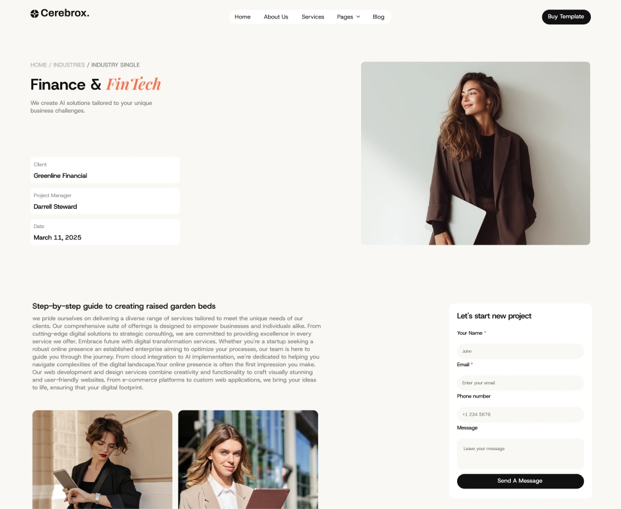Image resolution: width=621 pixels, height=509 pixels.
Task: Click the March 11, 2025 date card
Action: [105, 232]
